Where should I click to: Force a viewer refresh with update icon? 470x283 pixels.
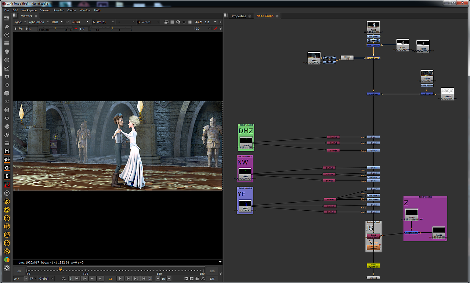point(178,22)
